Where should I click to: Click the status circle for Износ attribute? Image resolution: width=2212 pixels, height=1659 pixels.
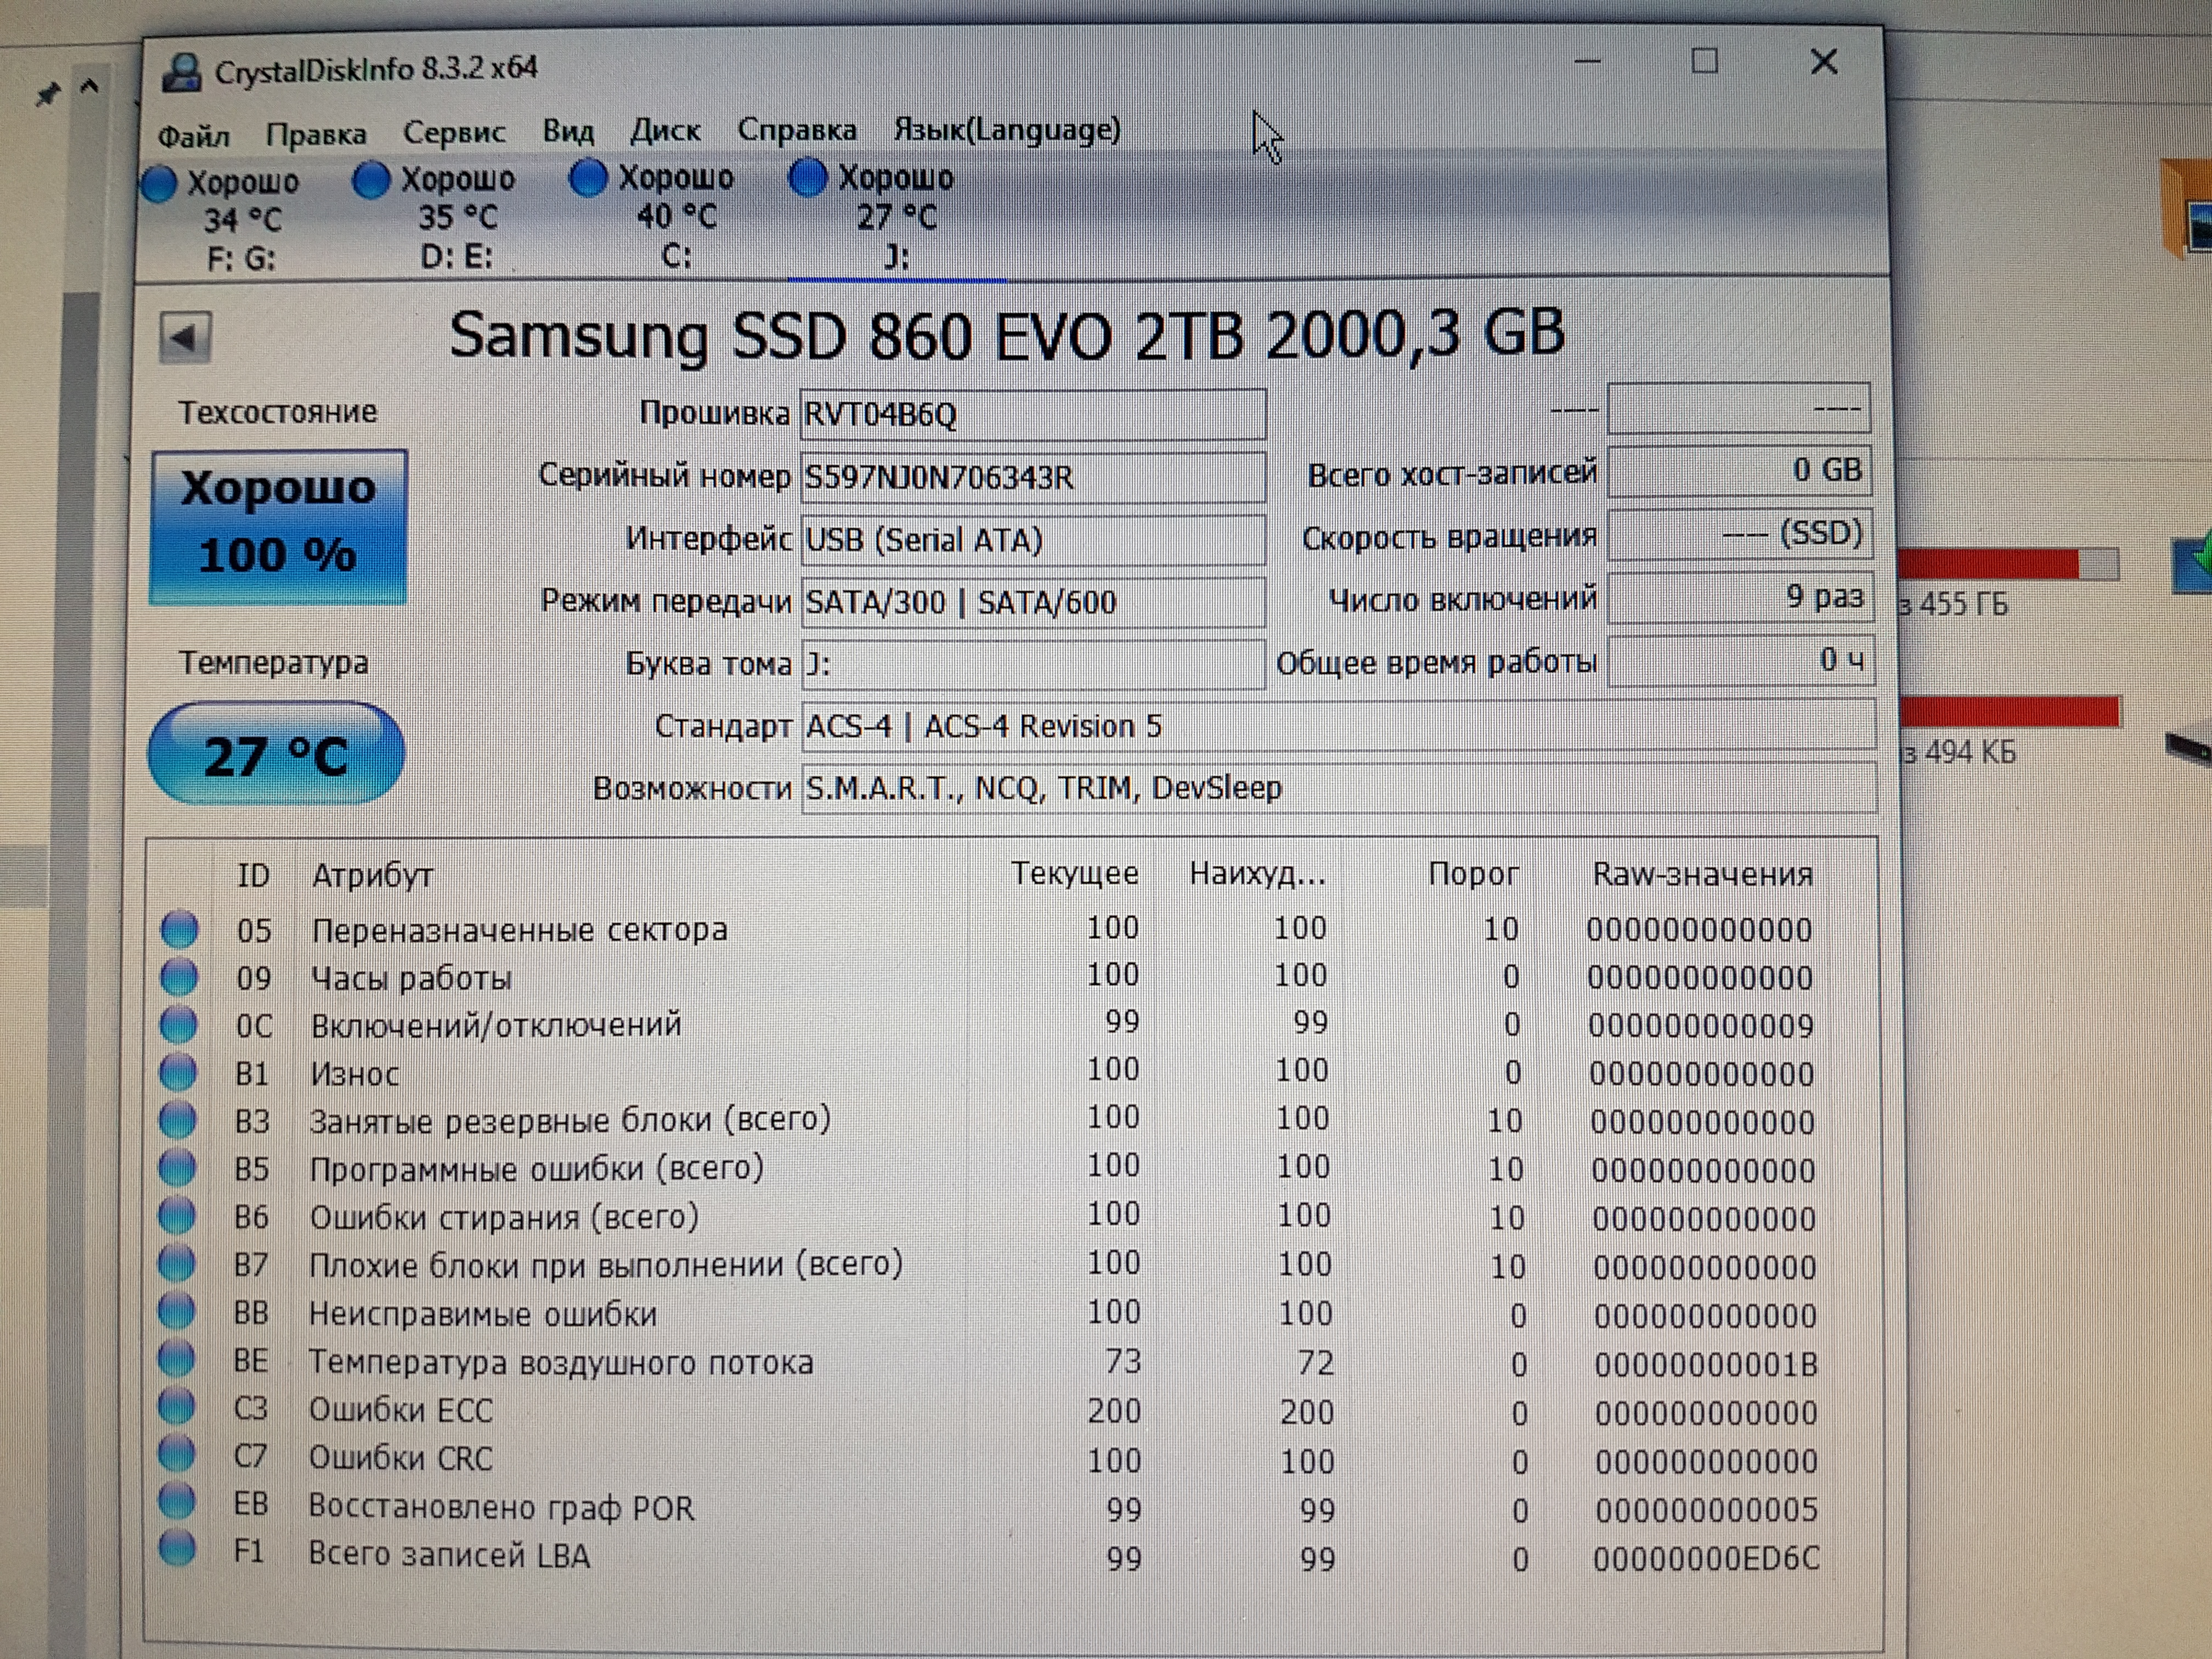178,1072
